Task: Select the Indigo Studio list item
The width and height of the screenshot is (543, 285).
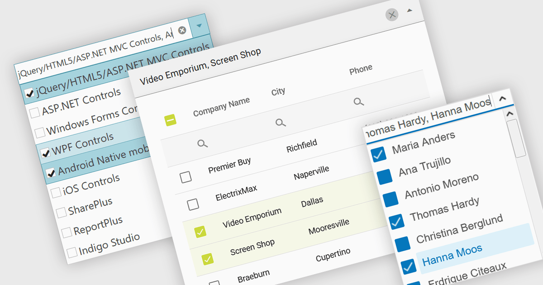Action: 109,243
